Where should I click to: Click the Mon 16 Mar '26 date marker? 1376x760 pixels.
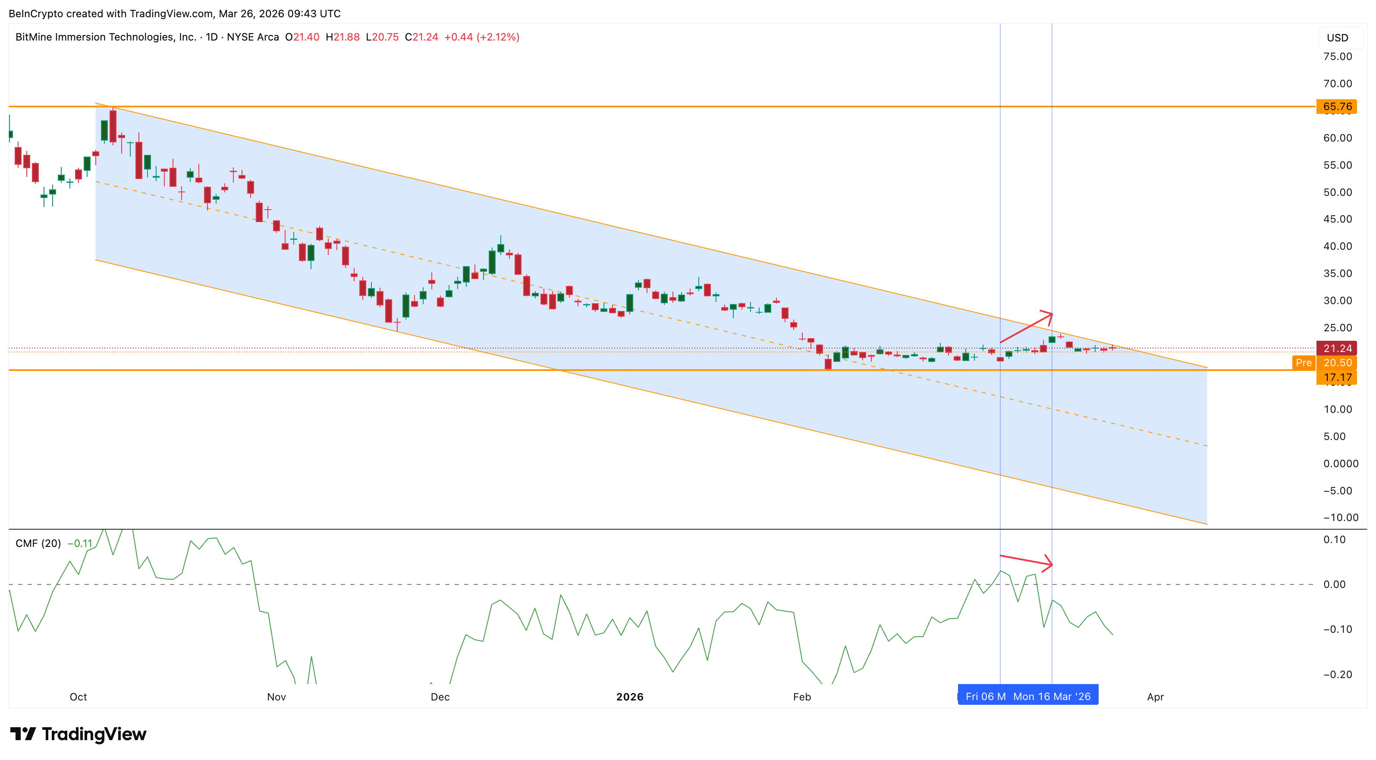tap(1052, 697)
